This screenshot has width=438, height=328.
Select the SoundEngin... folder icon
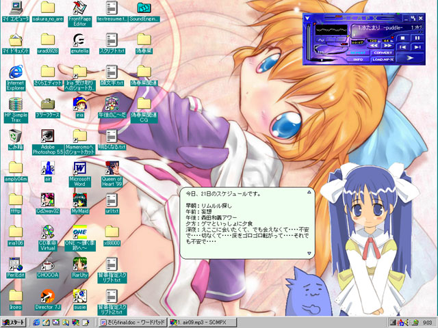pos(144,12)
